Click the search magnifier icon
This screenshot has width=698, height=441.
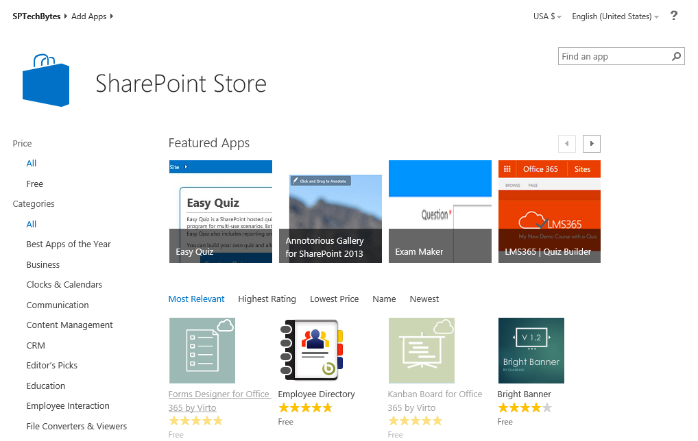[x=677, y=56]
